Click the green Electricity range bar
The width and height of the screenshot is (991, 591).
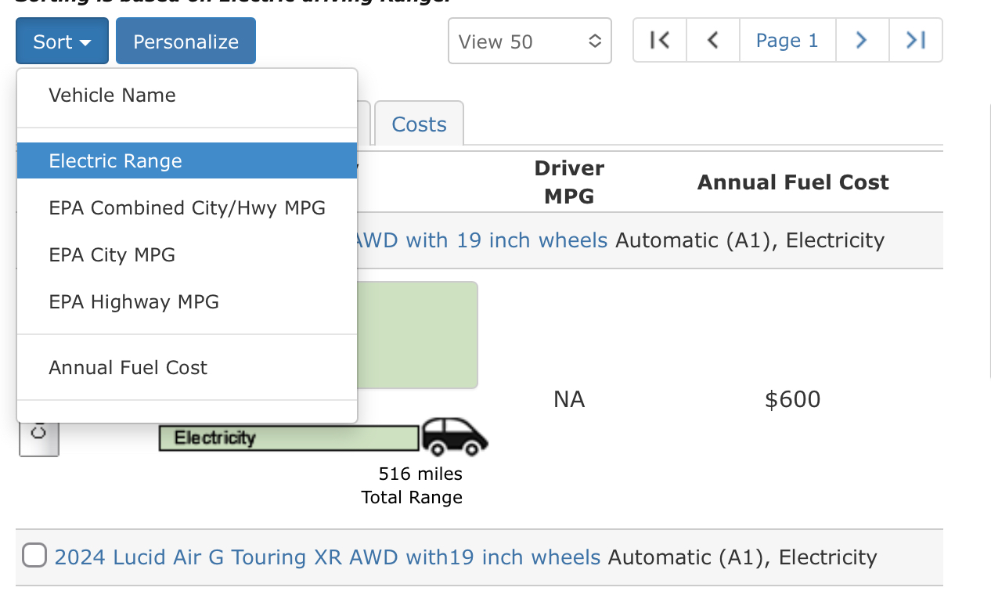click(x=288, y=438)
